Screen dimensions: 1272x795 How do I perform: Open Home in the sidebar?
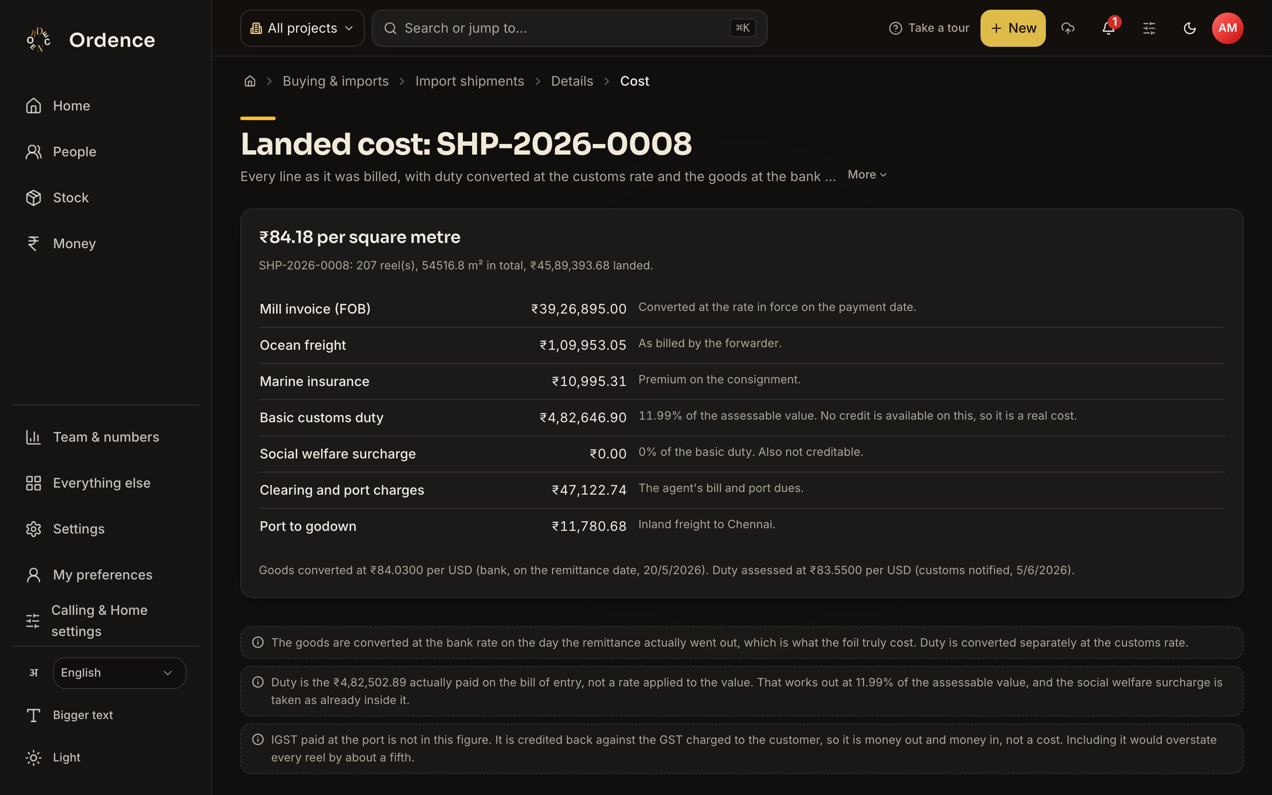point(105,106)
